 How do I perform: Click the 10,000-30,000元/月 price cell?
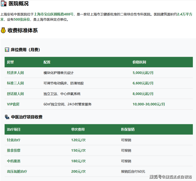pyautogui.click(x=149, y=104)
